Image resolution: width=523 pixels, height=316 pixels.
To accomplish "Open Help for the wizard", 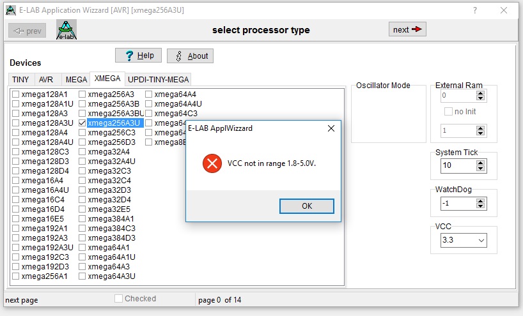I will point(138,56).
